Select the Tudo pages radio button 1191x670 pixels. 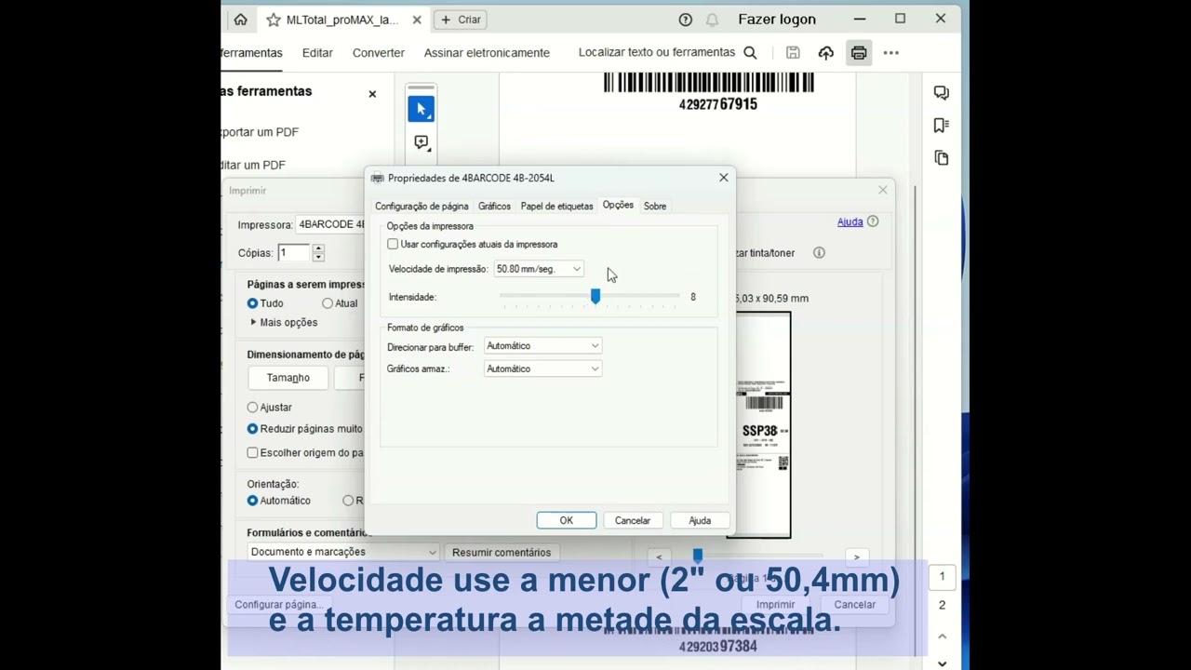(252, 303)
